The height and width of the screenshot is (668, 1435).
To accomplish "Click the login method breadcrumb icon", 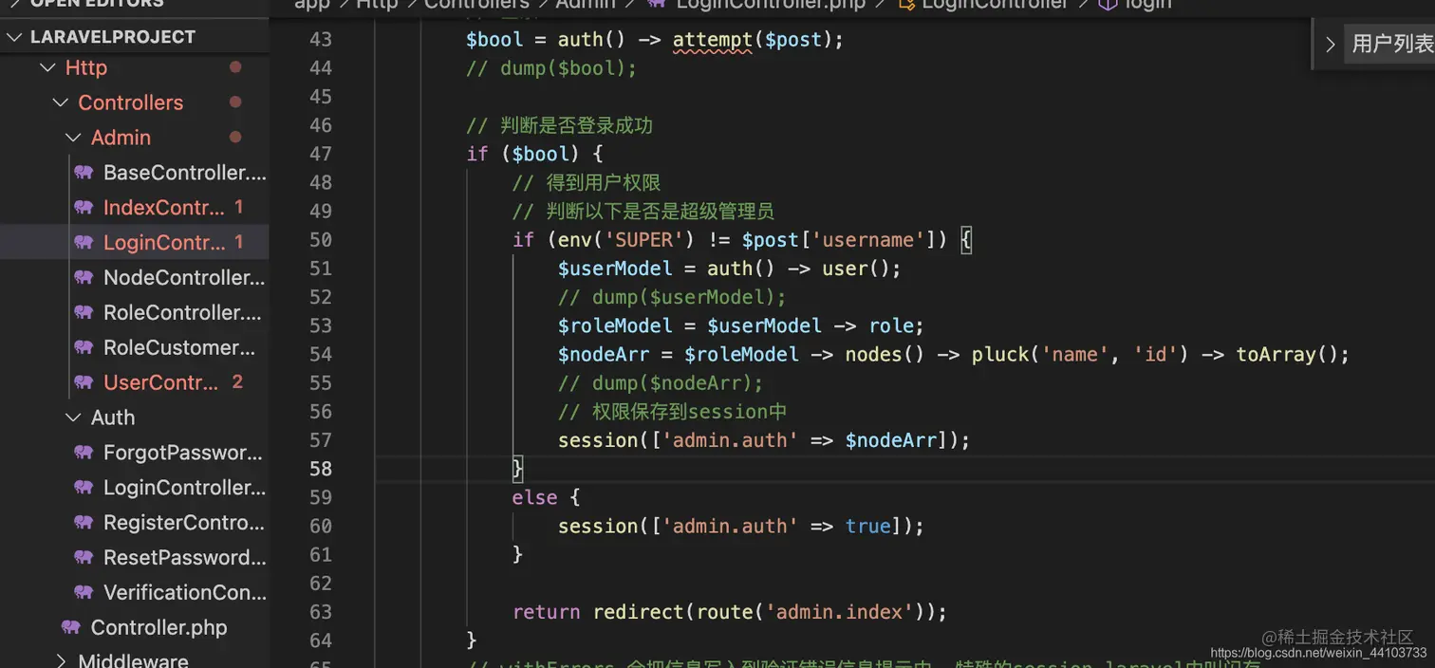I will pos(1108,5).
